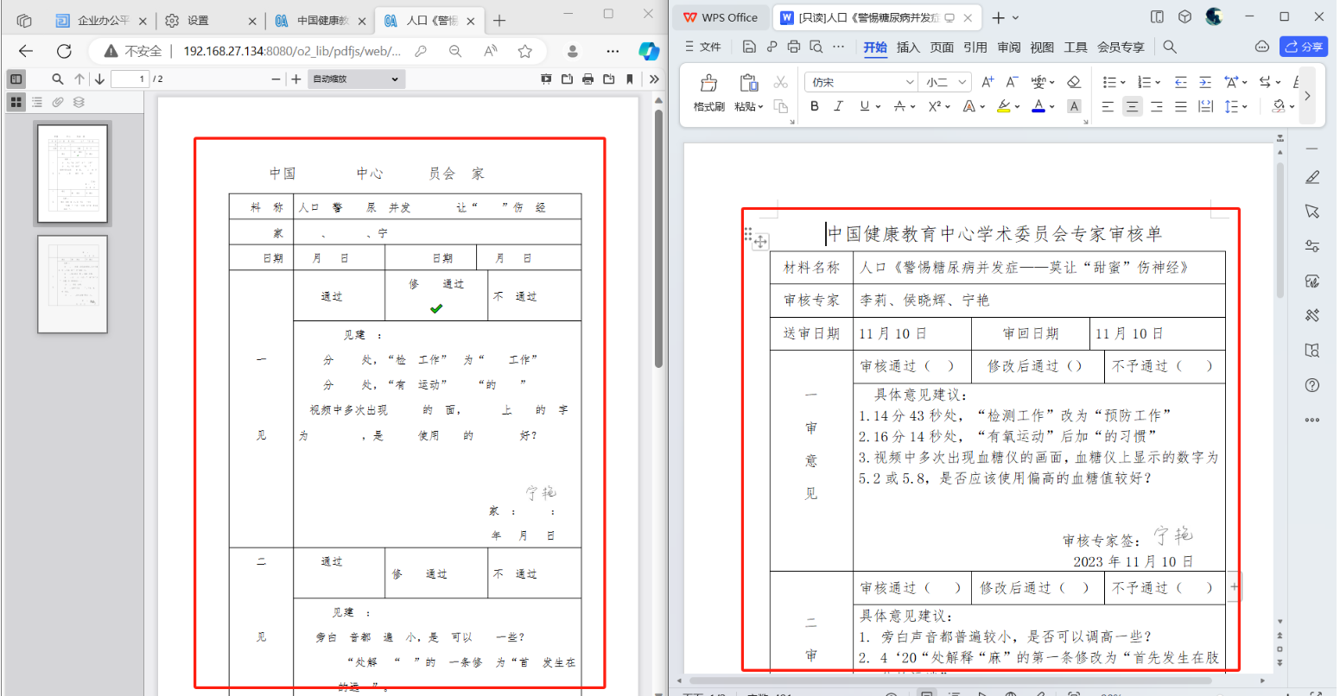The width and height of the screenshot is (1340, 696).
Task: Toggle underline formatting in WPS
Action: pos(864,106)
